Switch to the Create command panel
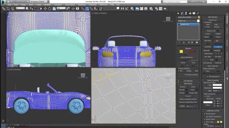The image size is (229, 128). 178,14
